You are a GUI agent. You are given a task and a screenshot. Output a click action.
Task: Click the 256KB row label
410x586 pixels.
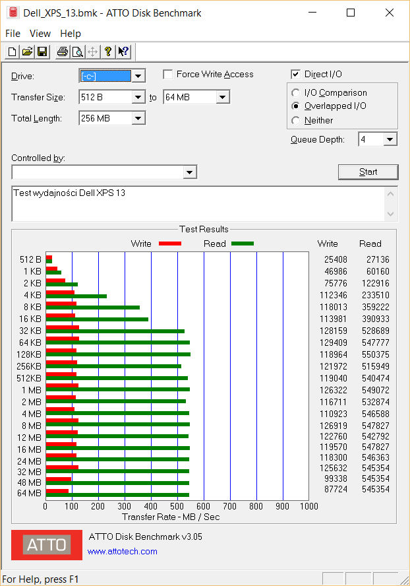point(29,366)
